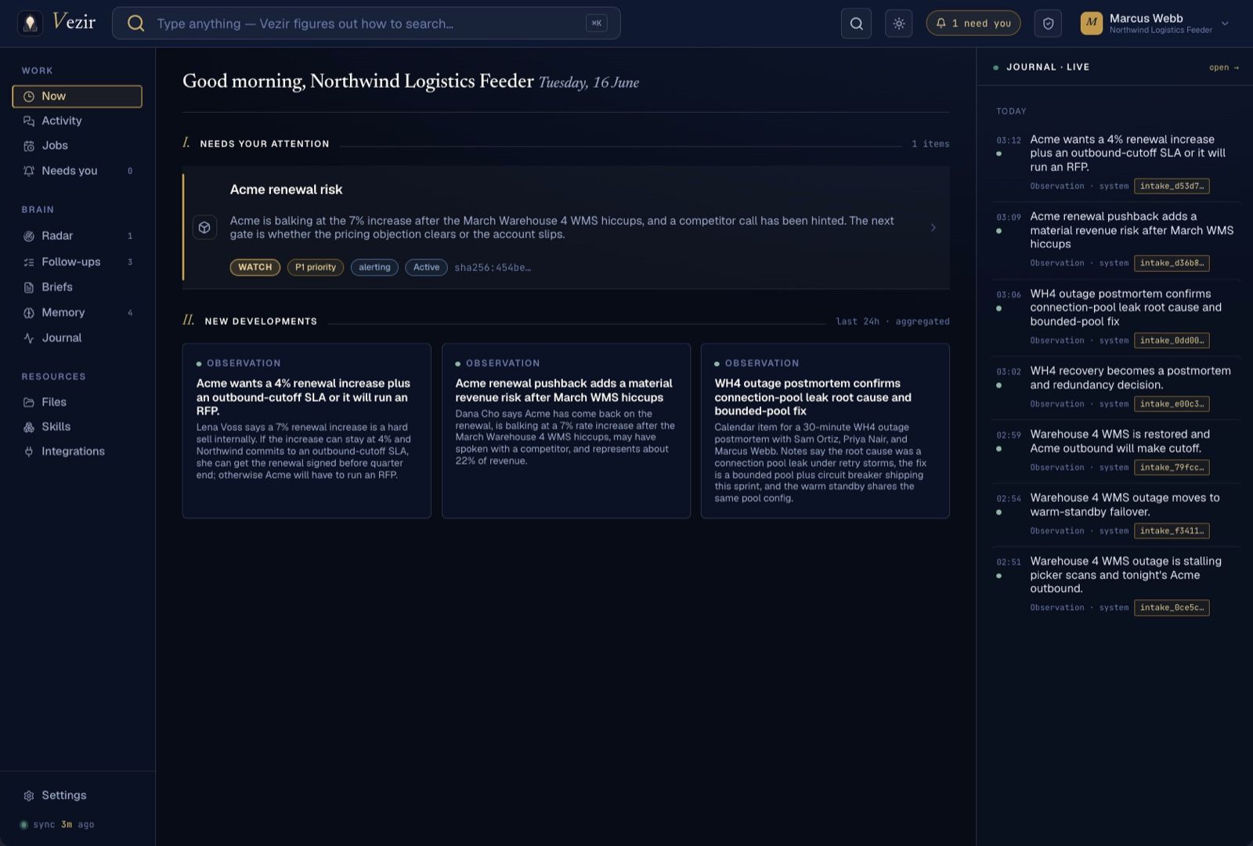Click the Settings gear icon
The width and height of the screenshot is (1253, 846).
29,796
